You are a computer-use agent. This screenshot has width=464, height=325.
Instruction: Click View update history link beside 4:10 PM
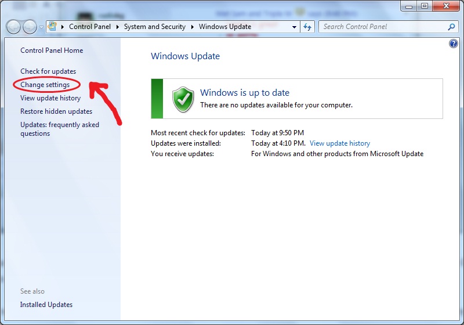340,143
